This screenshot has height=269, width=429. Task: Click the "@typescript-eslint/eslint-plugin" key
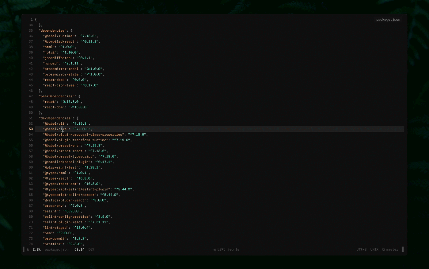pos(76,189)
